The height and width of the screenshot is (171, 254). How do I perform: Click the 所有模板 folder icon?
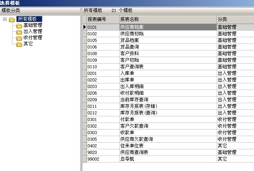[x=12, y=20]
